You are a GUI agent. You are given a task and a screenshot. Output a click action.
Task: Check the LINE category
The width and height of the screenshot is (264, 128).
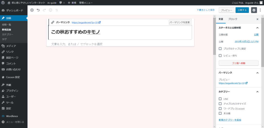[220, 99]
